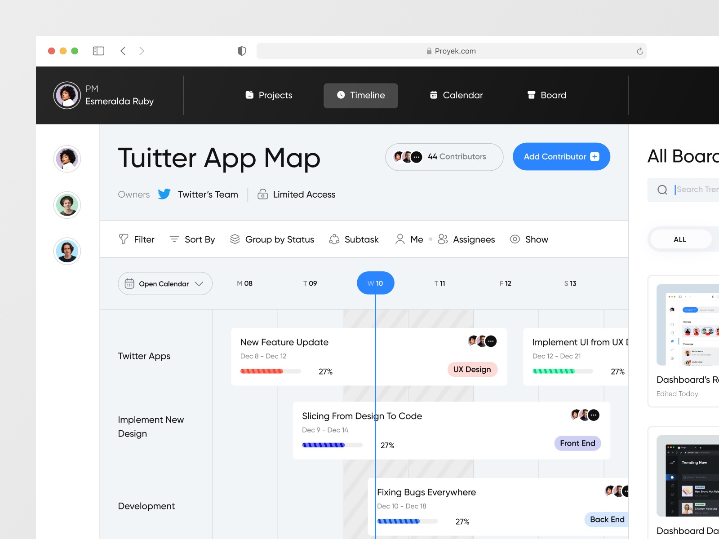This screenshot has height=539, width=719.
Task: Expand the Open Calendar dropdown
Action: click(200, 283)
